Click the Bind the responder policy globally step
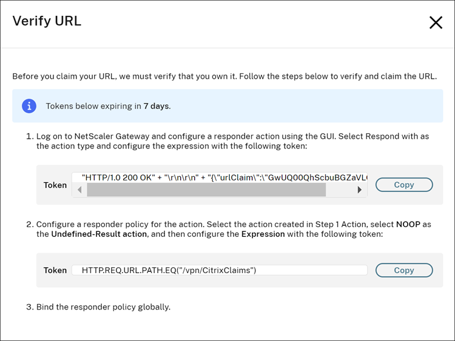This screenshot has height=341, width=455. [103, 306]
